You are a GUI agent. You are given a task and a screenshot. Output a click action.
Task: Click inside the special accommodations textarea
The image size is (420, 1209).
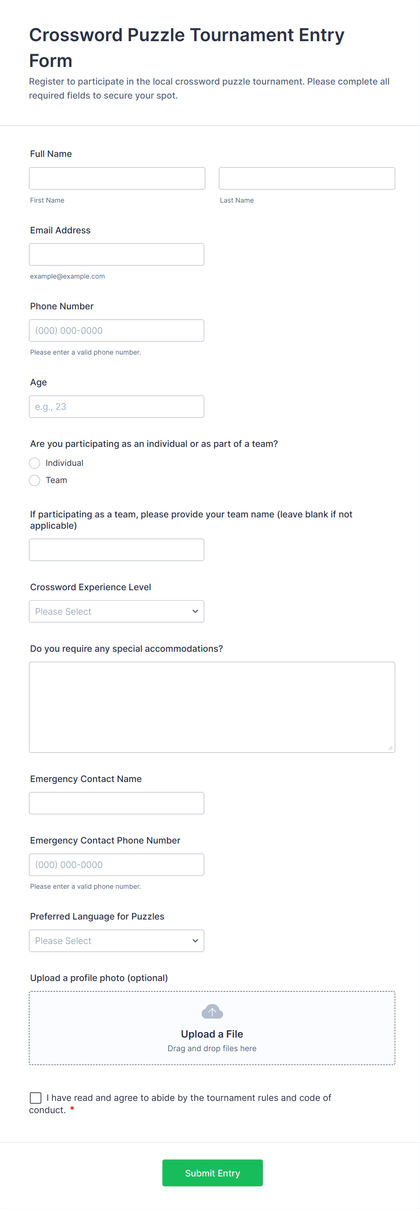pyautogui.click(x=212, y=707)
